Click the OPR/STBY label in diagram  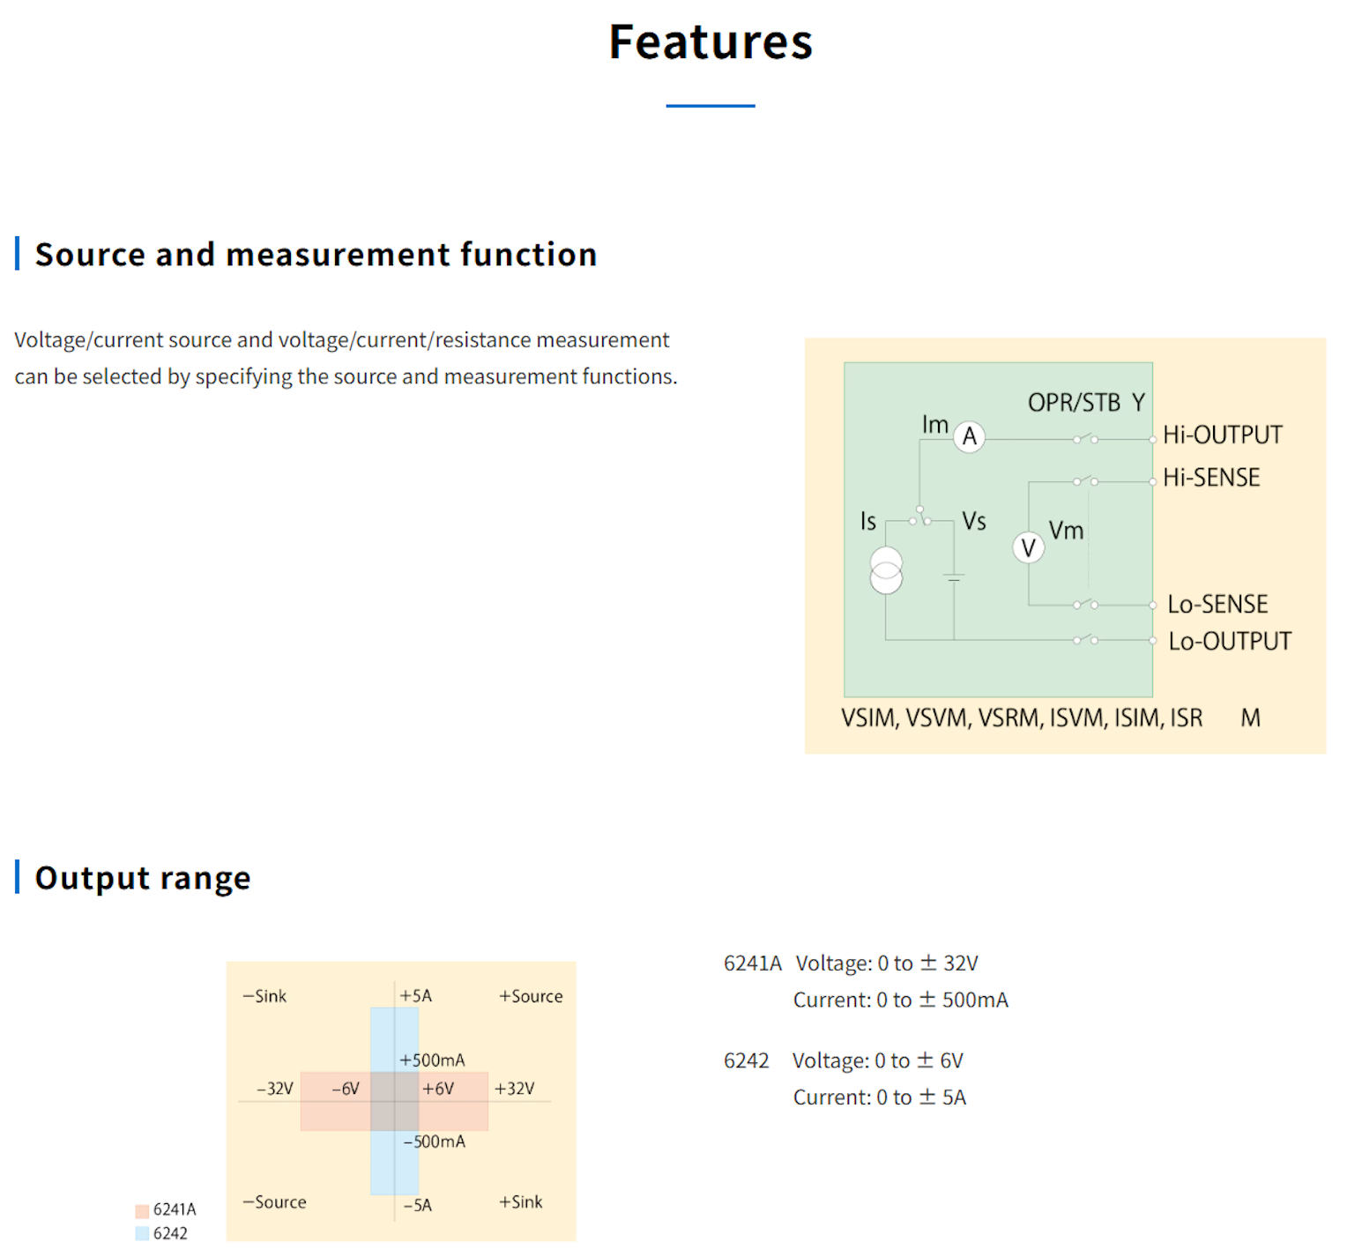click(1086, 403)
